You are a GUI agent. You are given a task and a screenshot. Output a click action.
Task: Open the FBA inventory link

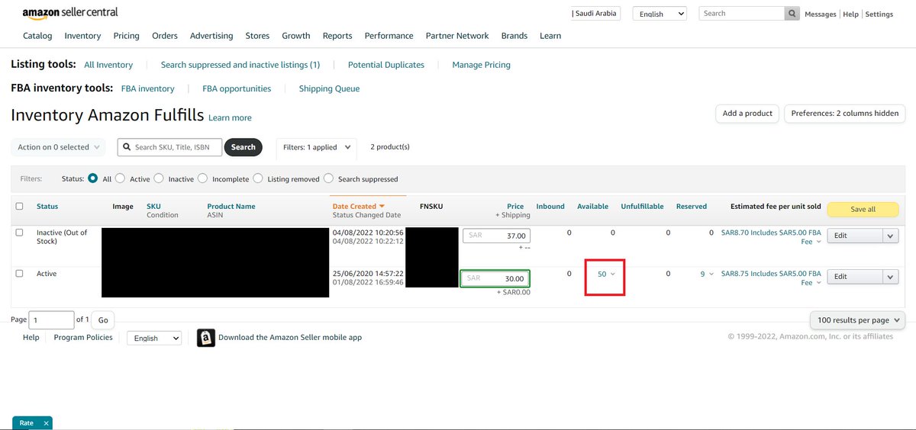147,88
